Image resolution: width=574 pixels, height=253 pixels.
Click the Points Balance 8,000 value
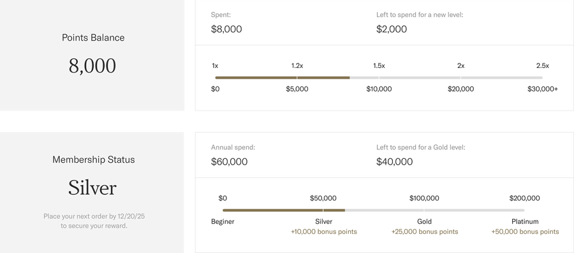[92, 66]
